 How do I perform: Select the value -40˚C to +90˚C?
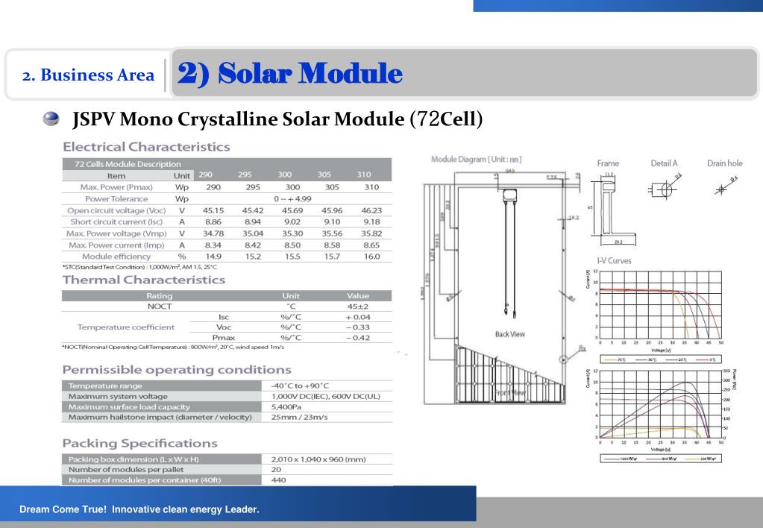click(x=300, y=386)
